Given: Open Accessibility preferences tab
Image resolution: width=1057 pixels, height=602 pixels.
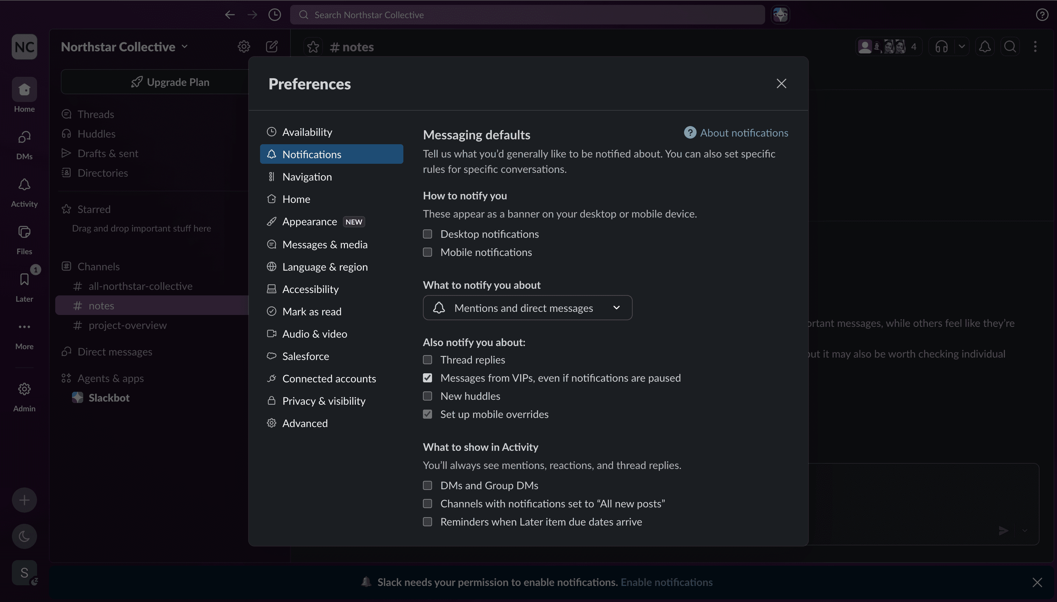Looking at the screenshot, I should coord(331,289).
